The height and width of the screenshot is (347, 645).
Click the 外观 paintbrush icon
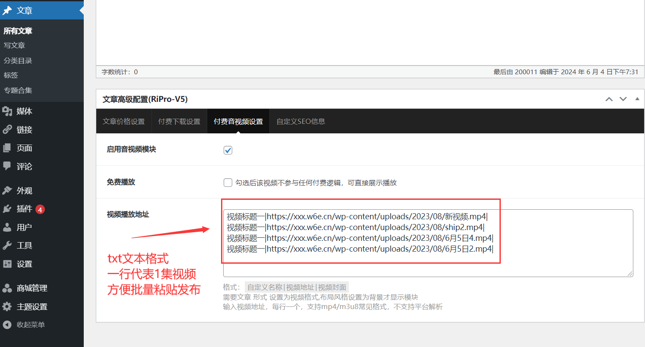tap(7, 190)
